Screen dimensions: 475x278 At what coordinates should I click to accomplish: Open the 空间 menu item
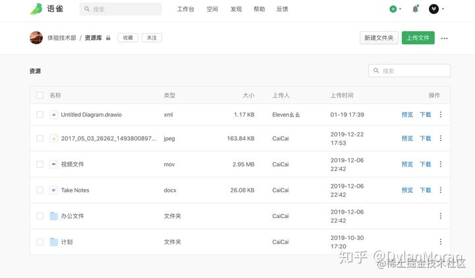[212, 9]
